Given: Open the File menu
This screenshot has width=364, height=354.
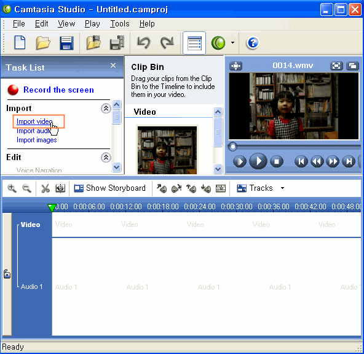Looking at the screenshot, I should pyautogui.click(x=18, y=24).
